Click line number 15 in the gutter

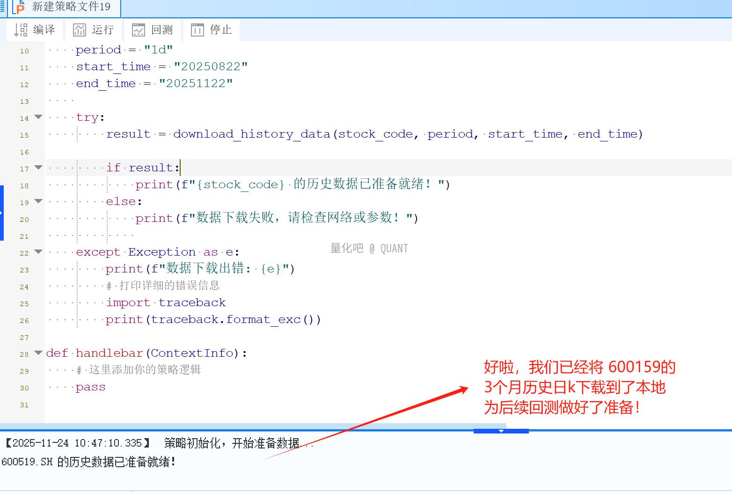[24, 135]
